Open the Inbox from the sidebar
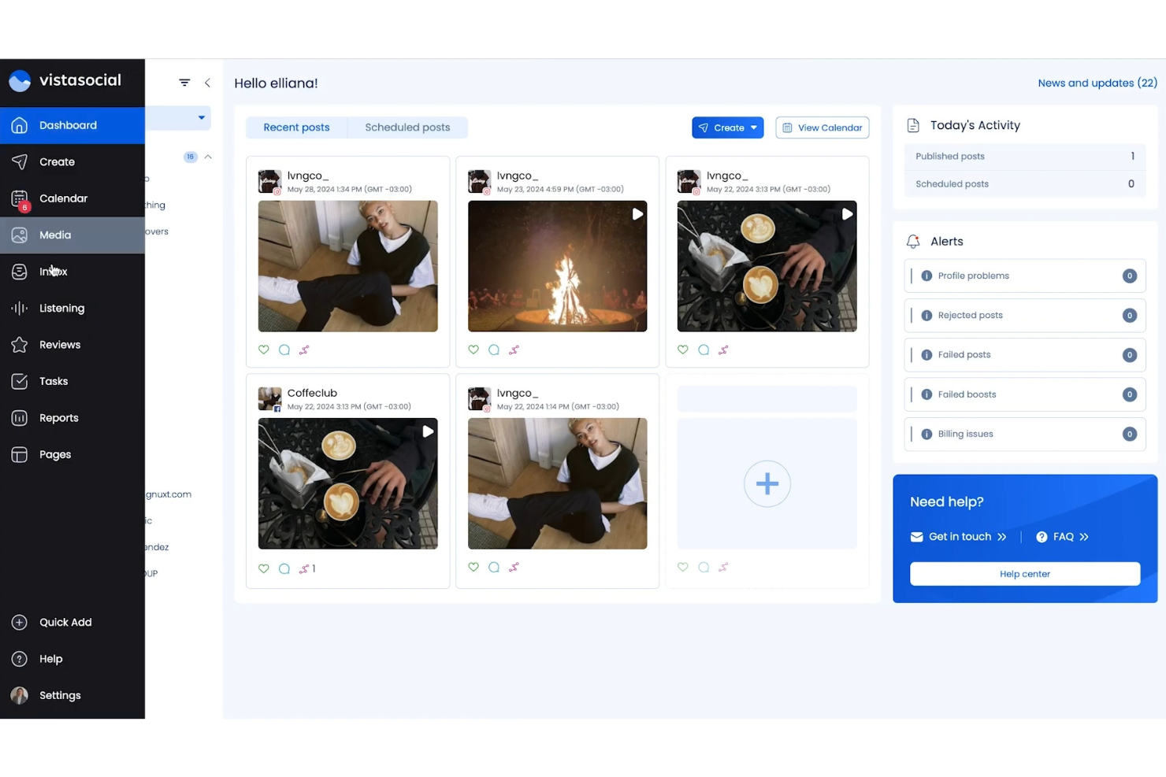 (19, 271)
